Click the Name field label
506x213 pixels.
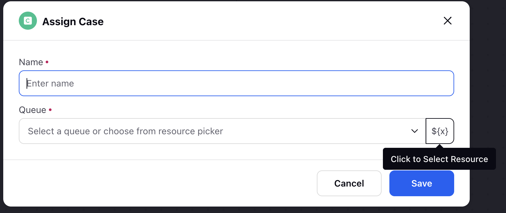coord(31,62)
